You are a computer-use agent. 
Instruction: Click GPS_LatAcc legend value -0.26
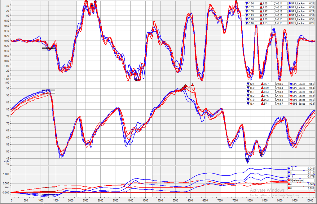(311, 23)
